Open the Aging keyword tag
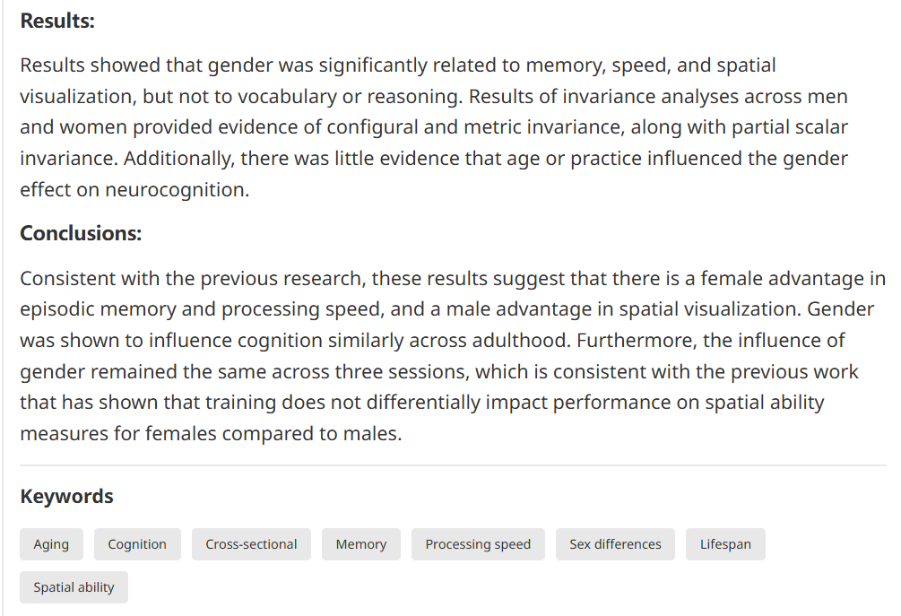 tap(51, 544)
